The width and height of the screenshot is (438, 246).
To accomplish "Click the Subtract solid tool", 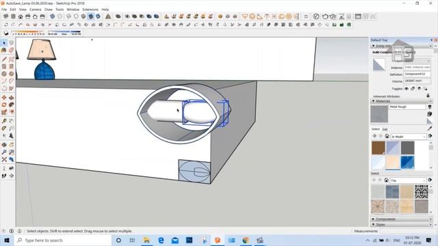I will [x=142, y=16].
